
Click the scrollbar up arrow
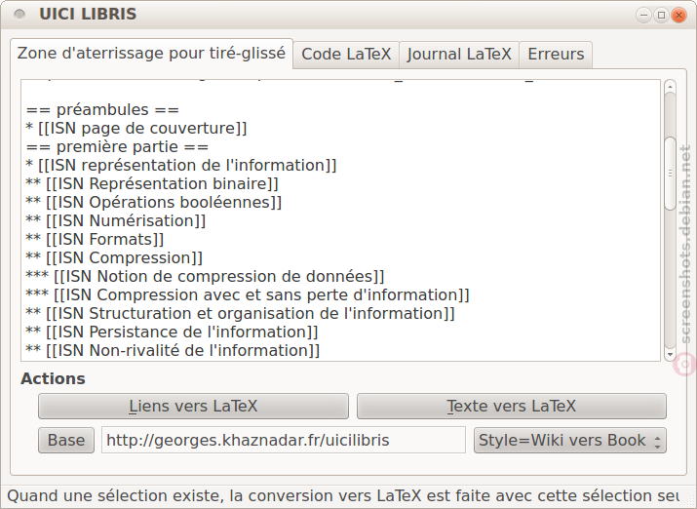coord(670,86)
